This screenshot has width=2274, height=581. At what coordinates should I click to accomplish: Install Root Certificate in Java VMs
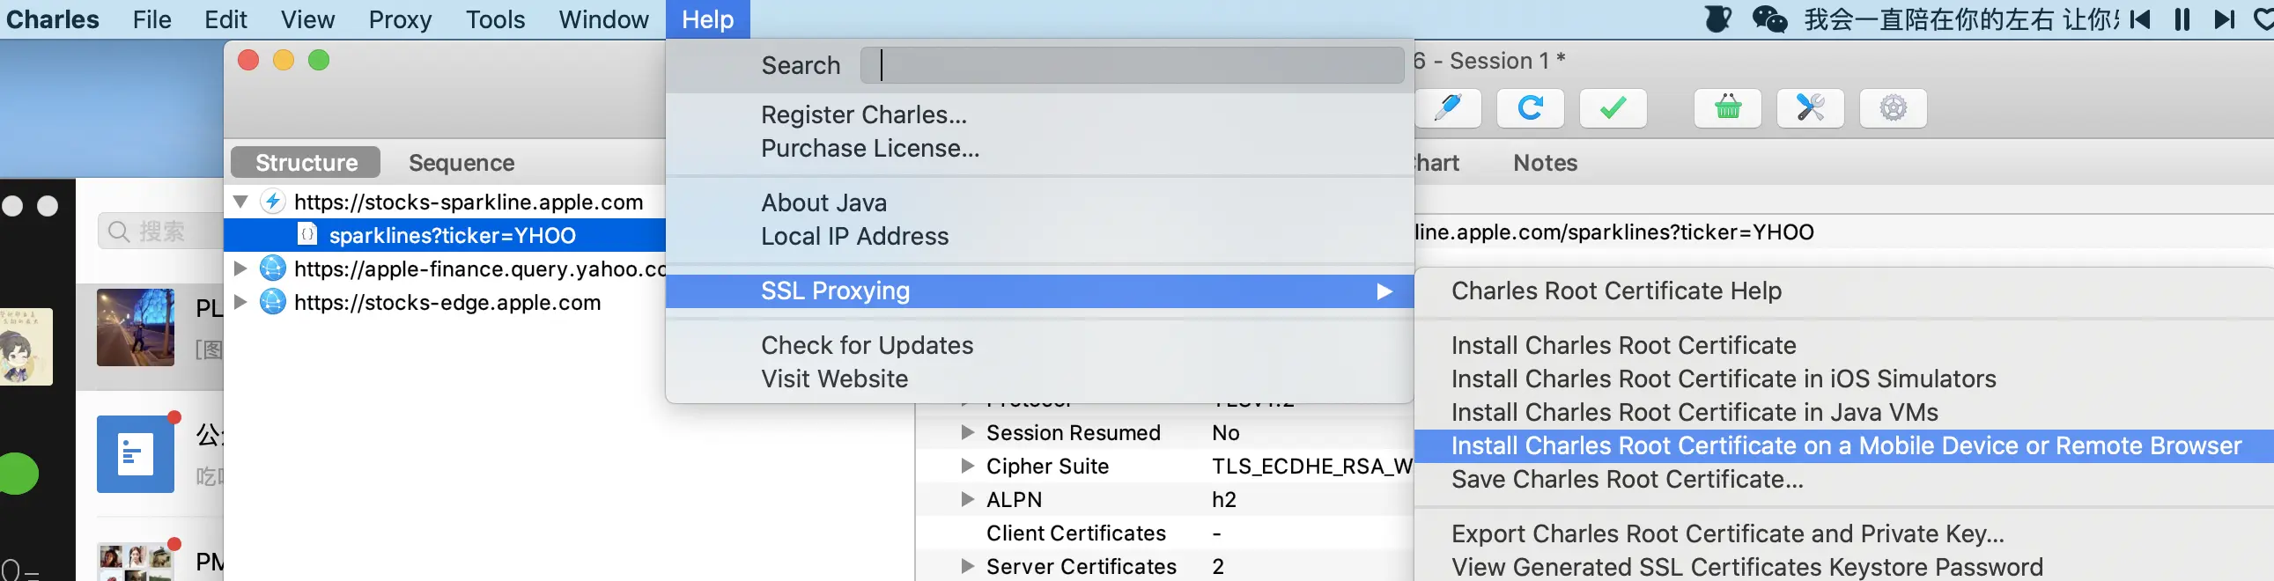tap(1844, 412)
